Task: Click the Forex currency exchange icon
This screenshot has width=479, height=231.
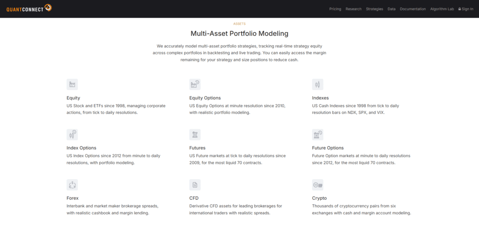Action: click(72, 185)
